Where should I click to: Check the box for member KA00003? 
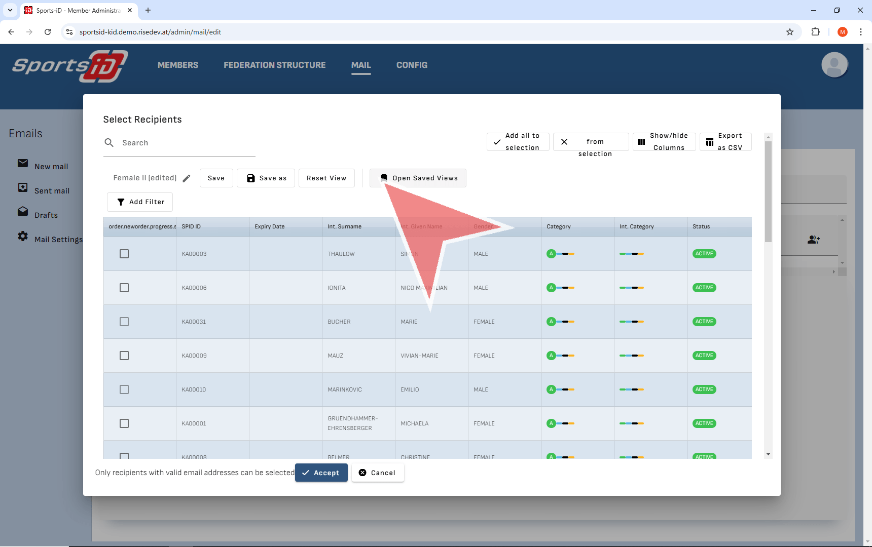tap(124, 254)
